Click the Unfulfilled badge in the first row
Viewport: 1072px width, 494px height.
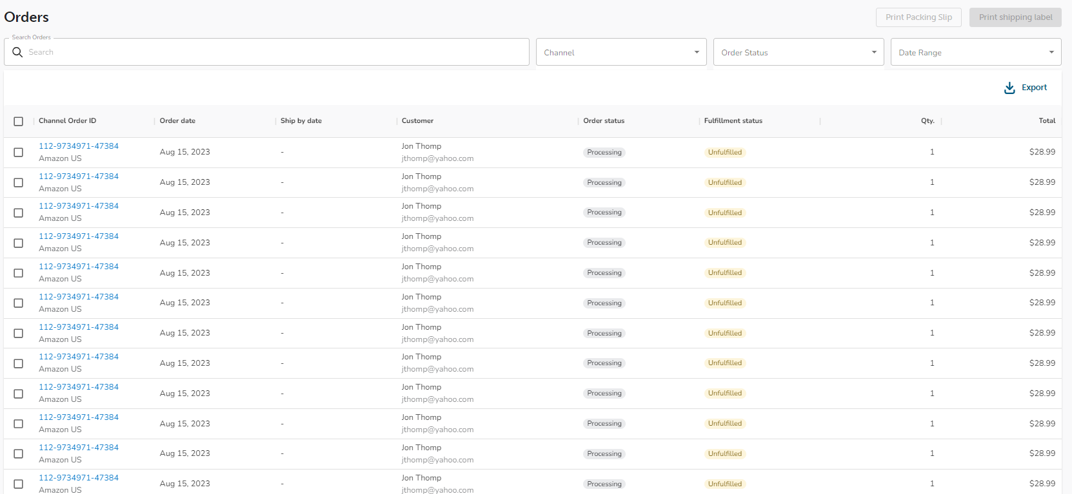[x=725, y=153]
